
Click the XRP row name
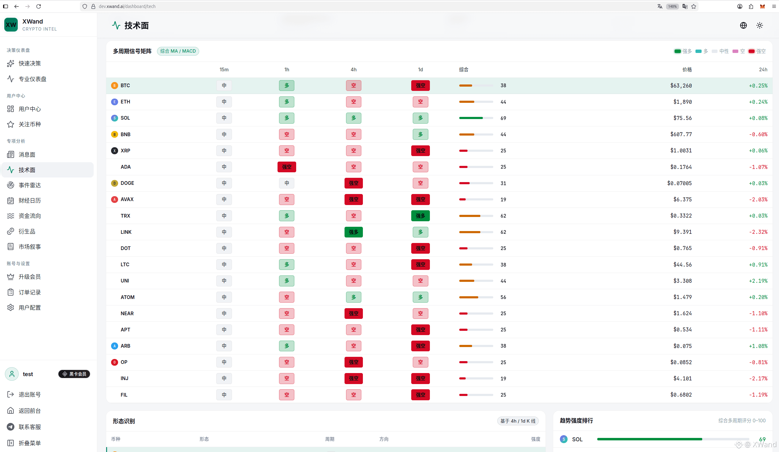(125, 151)
